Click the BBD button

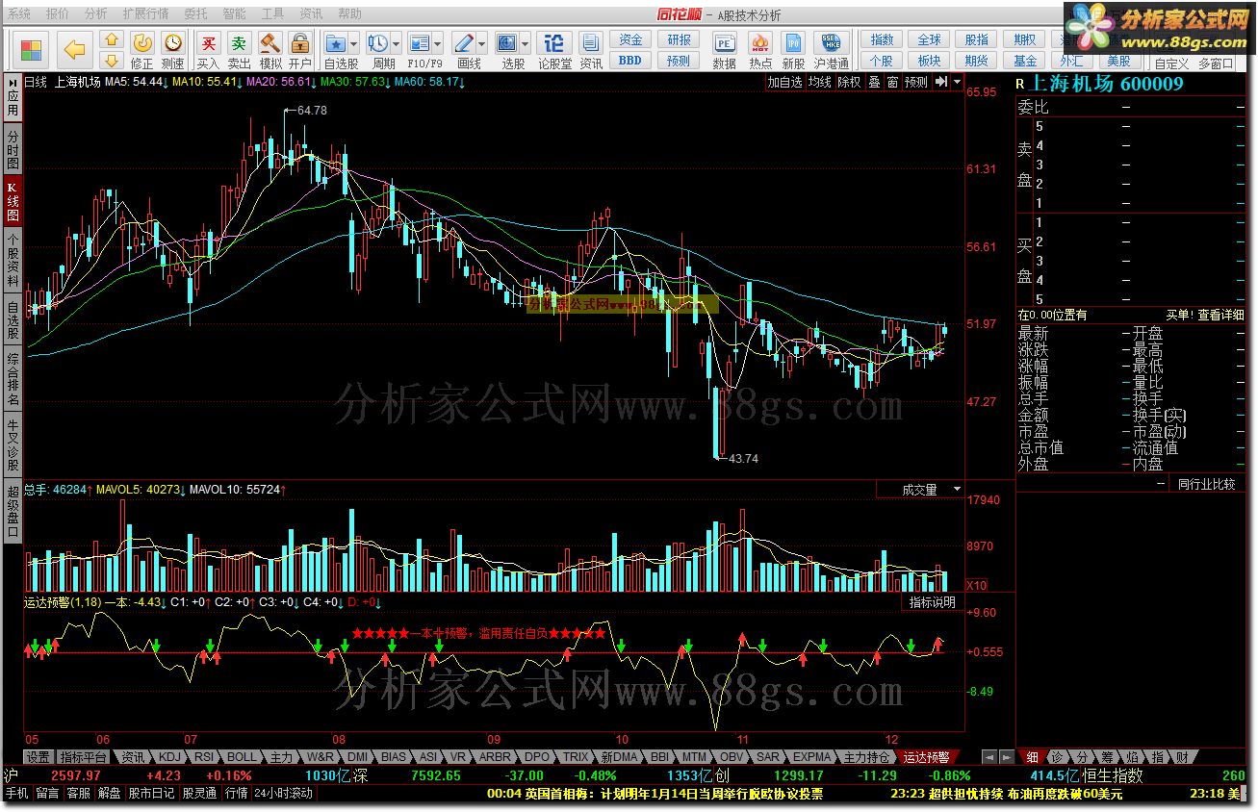[630, 61]
